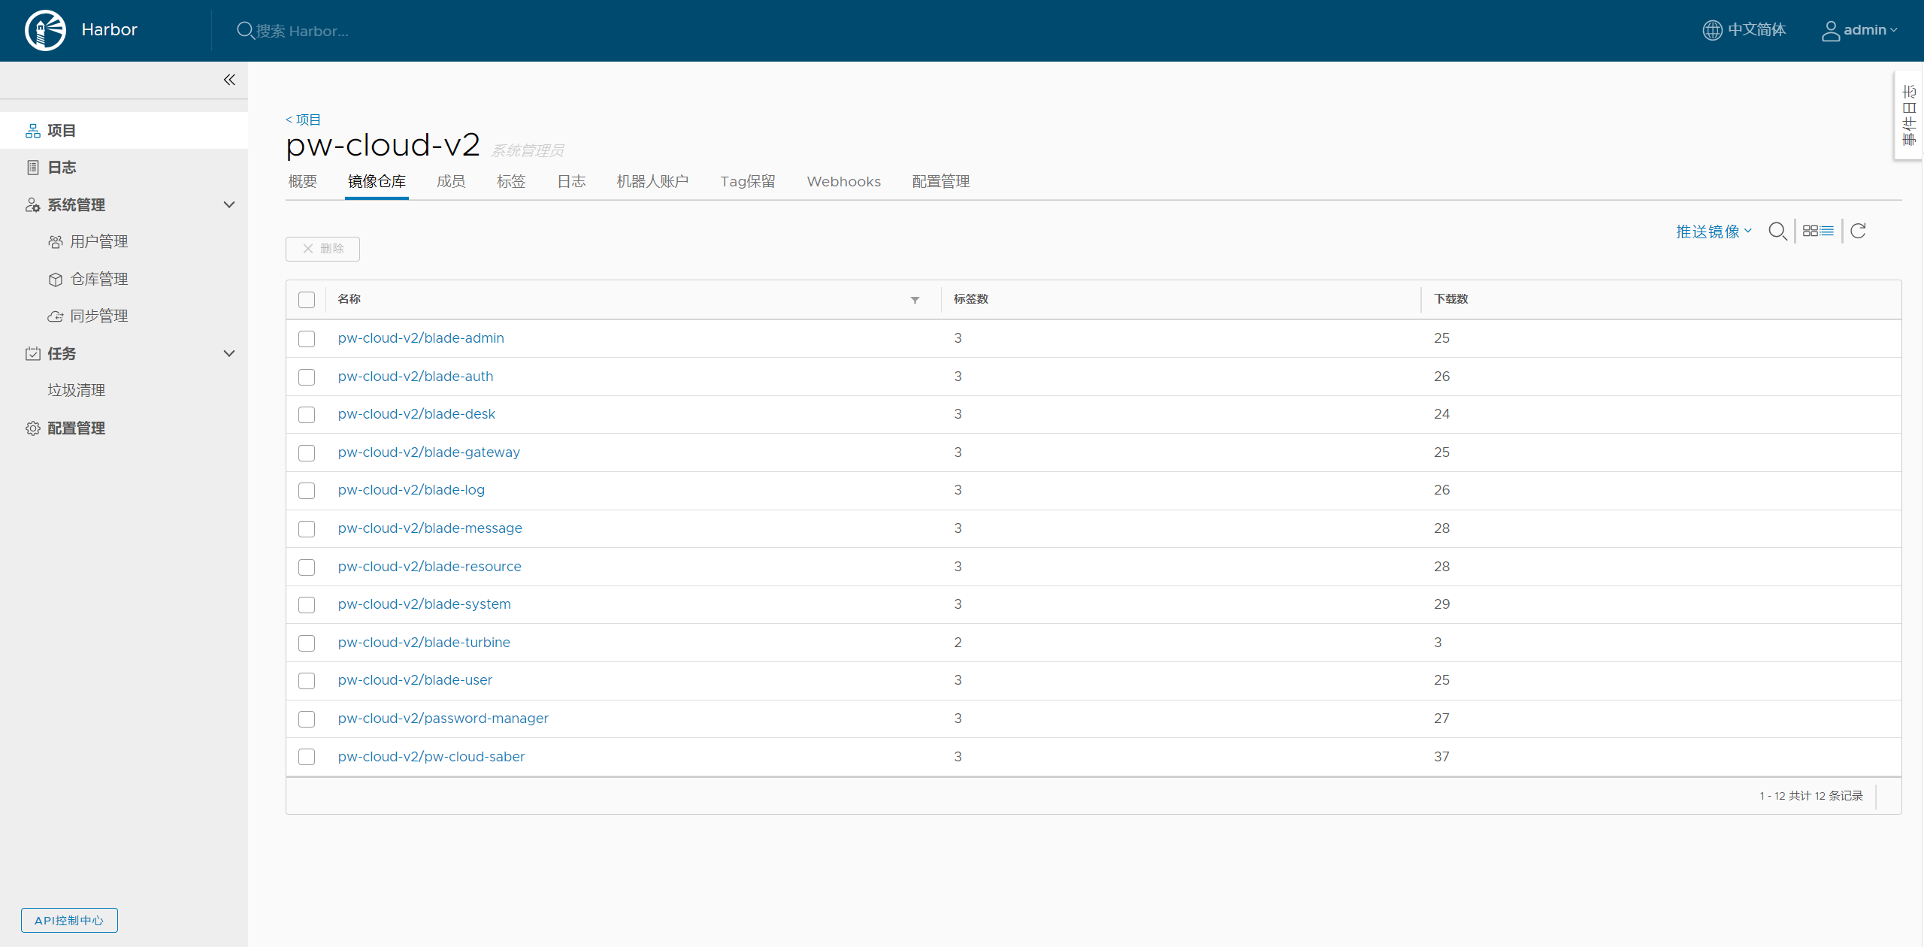Open language selector globe icon
Screen dimensions: 1924x947
click(x=1712, y=30)
